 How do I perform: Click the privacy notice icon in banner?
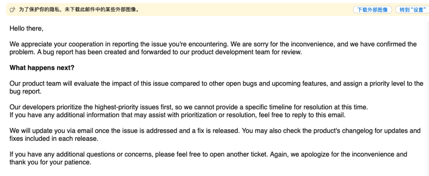point(12,10)
